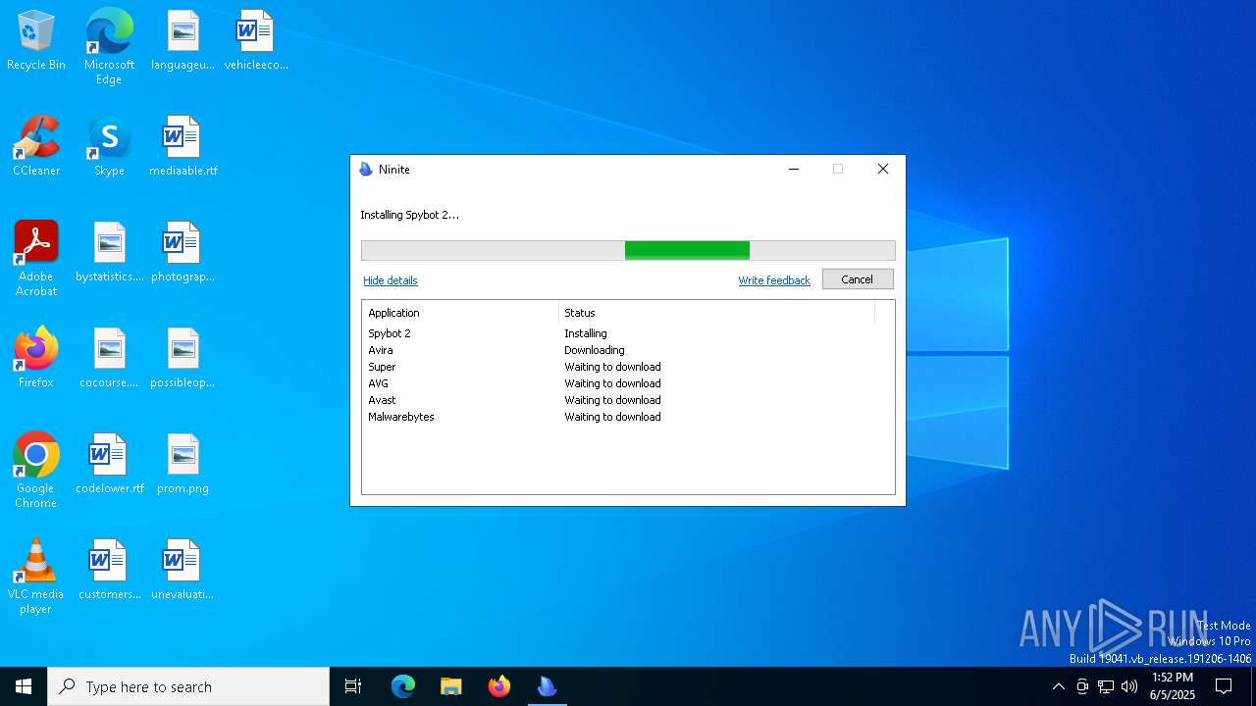The width and height of the screenshot is (1256, 706).
Task: Open the taskbar clock and date
Action: pos(1173,686)
